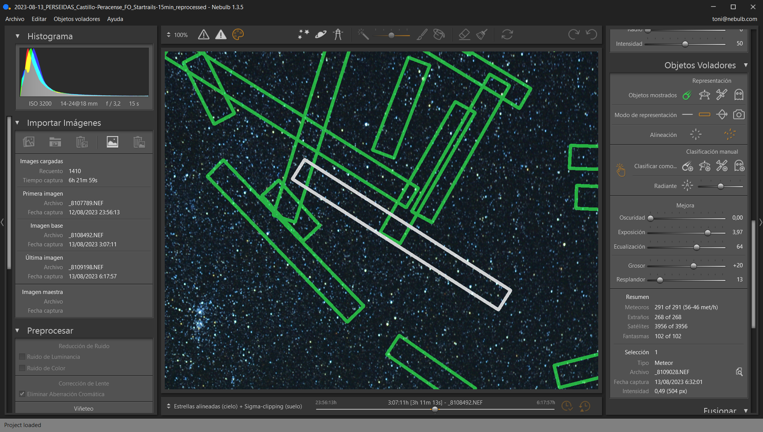Click the filled warning triangle icon
Viewport: 763px width, 432px height.
221,35
